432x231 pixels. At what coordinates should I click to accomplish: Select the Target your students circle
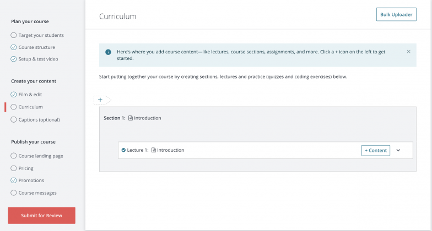pyautogui.click(x=13, y=35)
